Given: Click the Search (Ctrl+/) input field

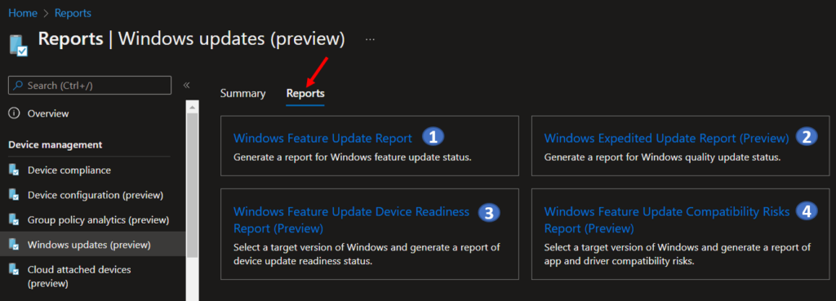Looking at the screenshot, I should (x=90, y=85).
